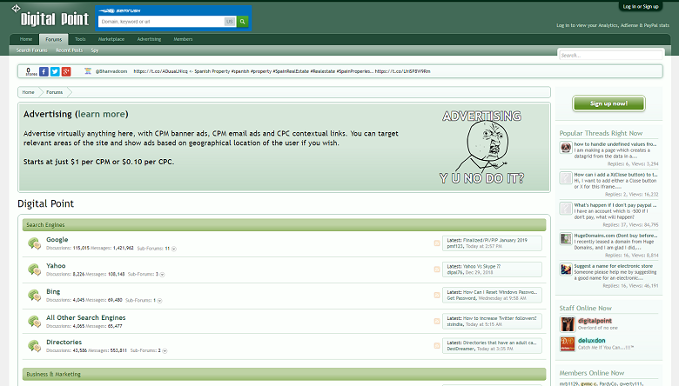Open the Marketplace tab
Viewport: 679px width, 386px height.
(111, 39)
